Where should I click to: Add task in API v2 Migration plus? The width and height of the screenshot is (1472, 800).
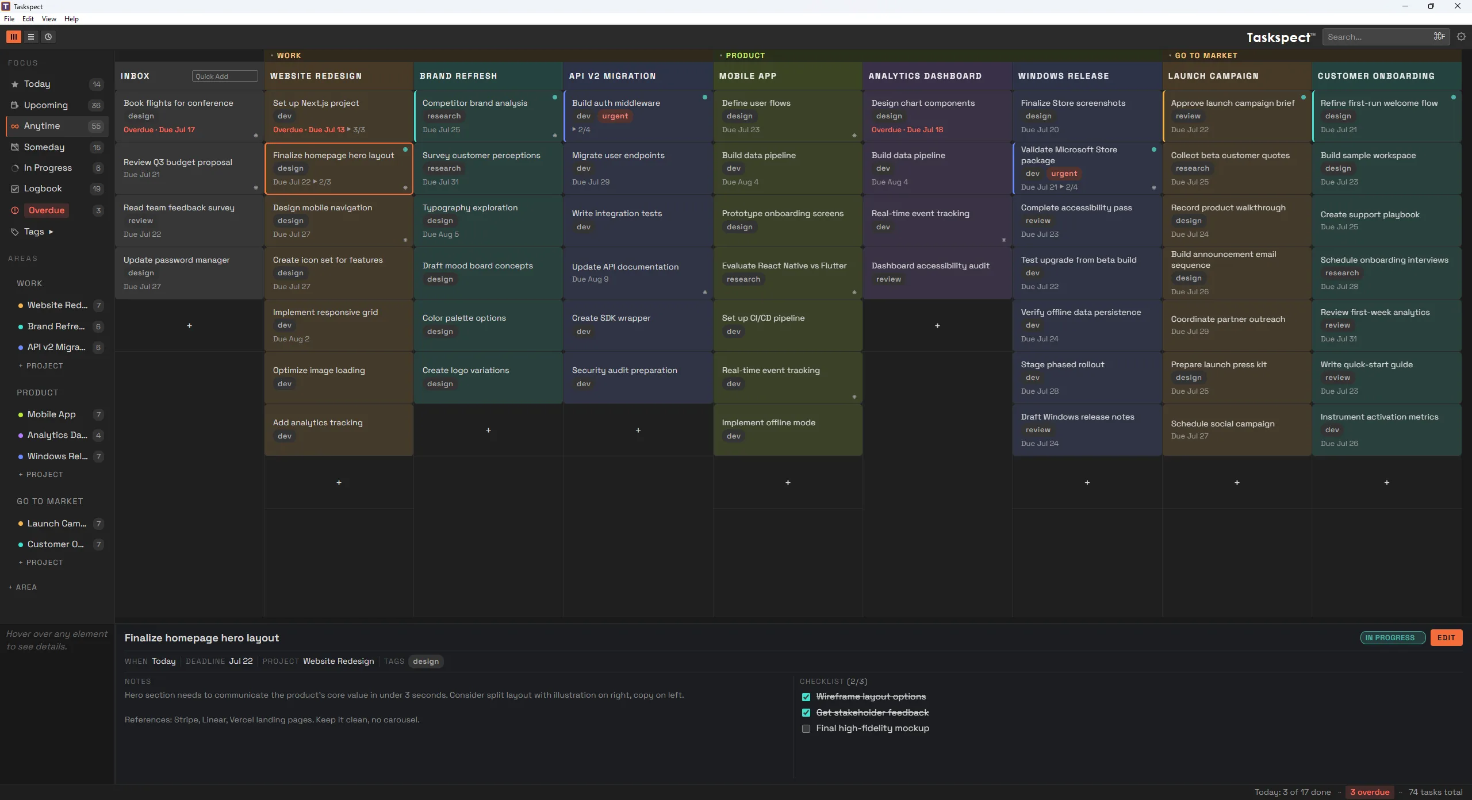coord(638,430)
